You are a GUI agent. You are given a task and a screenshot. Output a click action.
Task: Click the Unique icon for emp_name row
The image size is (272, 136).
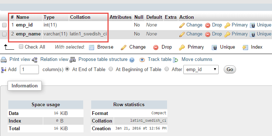pos(252,34)
